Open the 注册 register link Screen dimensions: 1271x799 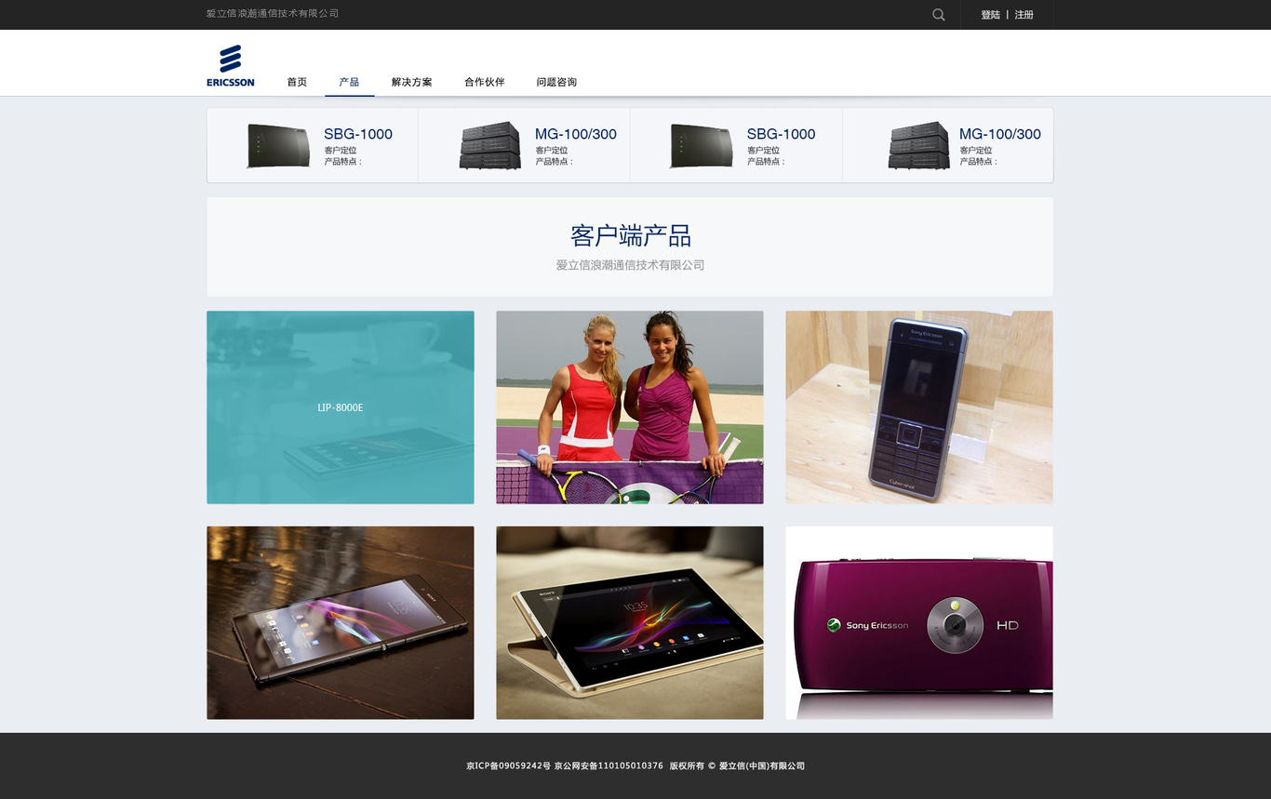point(1023,15)
